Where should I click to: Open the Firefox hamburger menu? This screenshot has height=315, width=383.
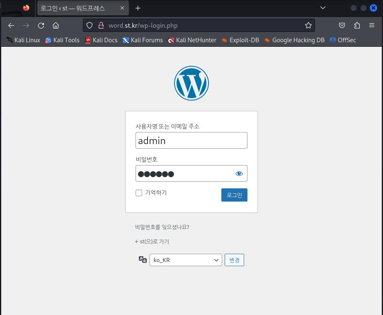(x=372, y=25)
